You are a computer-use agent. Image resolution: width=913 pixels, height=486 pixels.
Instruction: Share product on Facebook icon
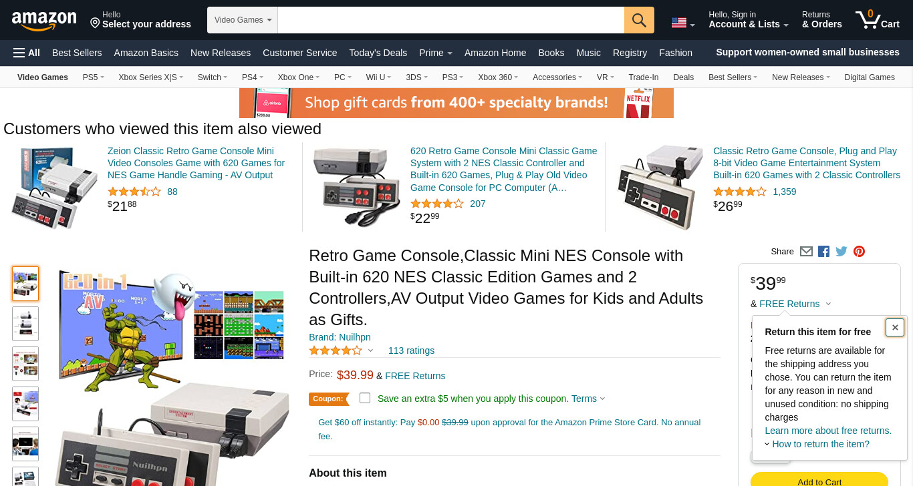(x=823, y=252)
